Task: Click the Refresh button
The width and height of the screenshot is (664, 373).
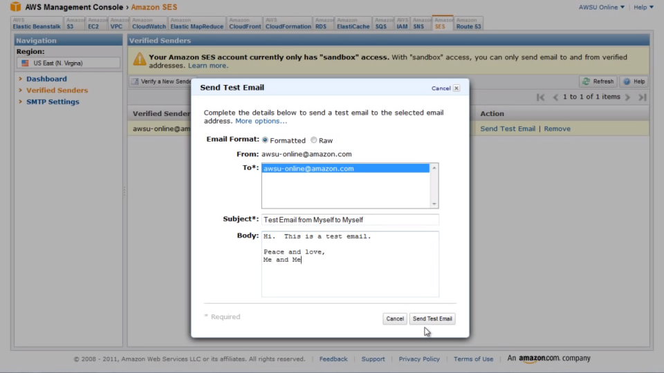Action: click(x=598, y=82)
